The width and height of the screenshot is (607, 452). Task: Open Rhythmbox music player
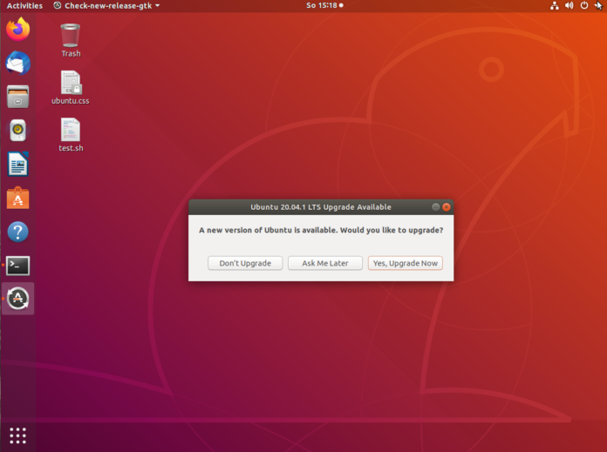tap(17, 130)
